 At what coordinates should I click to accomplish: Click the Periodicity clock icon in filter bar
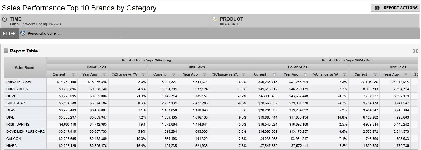pos(23,33)
